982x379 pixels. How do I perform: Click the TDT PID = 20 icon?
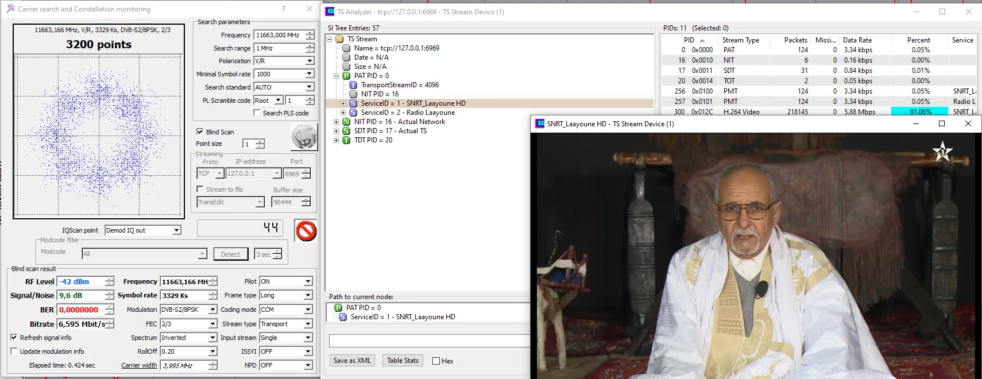click(x=346, y=140)
